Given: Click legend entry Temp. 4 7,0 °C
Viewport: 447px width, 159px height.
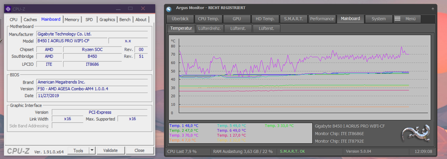Looking at the screenshot, I should coord(183,140).
